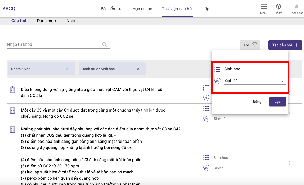This screenshot has width=304, height=185.
Task: Click Tạo câu hỏi button
Action: 285,45
